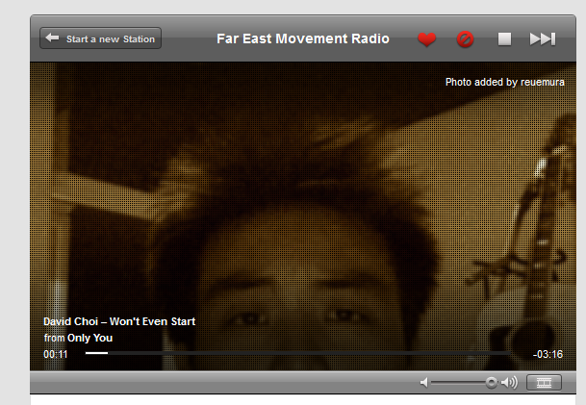
Task: Click the volume slider knob
Action: pos(491,382)
